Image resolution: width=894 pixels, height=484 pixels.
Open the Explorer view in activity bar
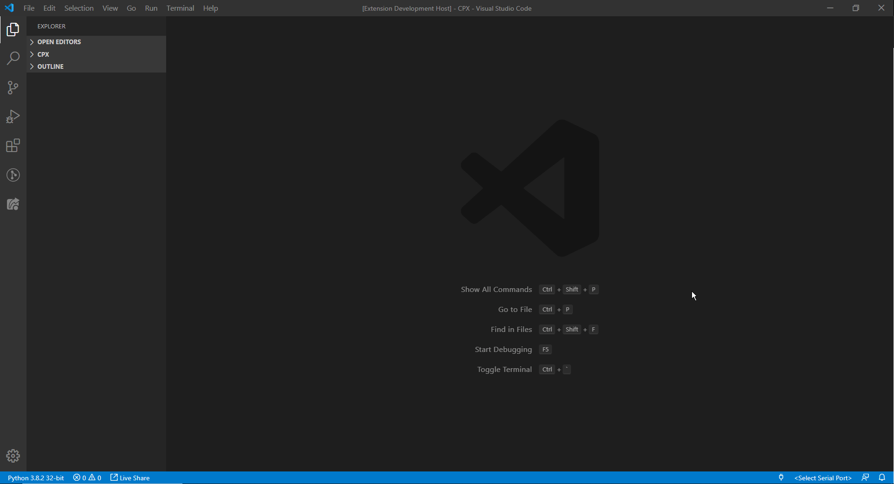pyautogui.click(x=13, y=30)
